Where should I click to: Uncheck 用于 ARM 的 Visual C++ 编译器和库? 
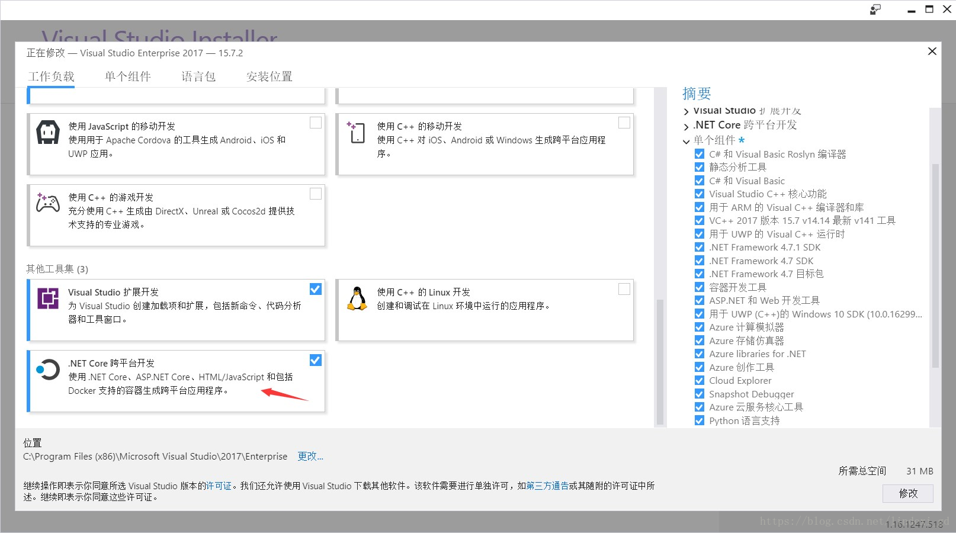pyautogui.click(x=700, y=207)
